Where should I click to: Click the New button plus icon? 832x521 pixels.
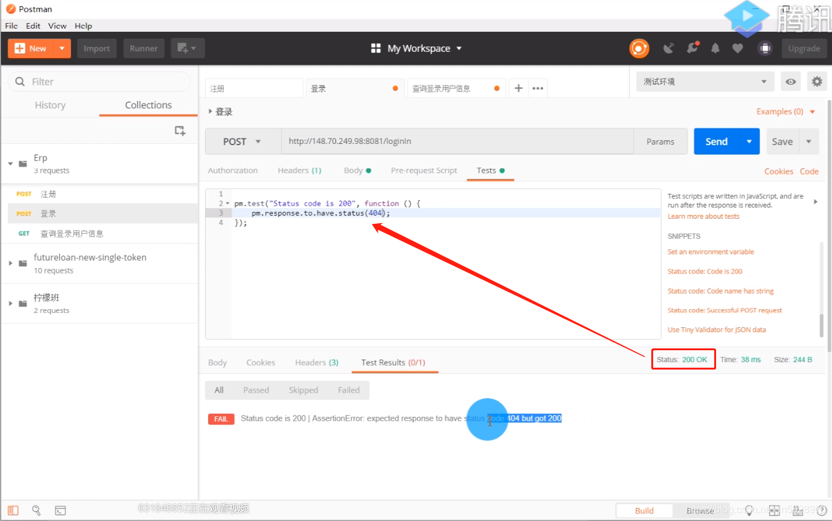click(x=20, y=49)
